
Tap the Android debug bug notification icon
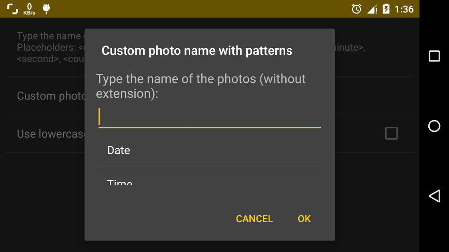point(46,9)
